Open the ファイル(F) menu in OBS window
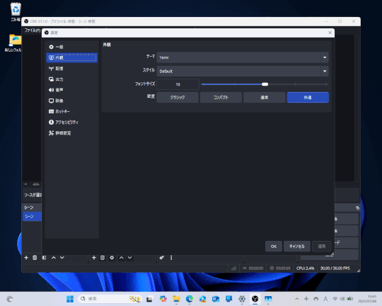The width and height of the screenshot is (382, 306). [x=32, y=30]
